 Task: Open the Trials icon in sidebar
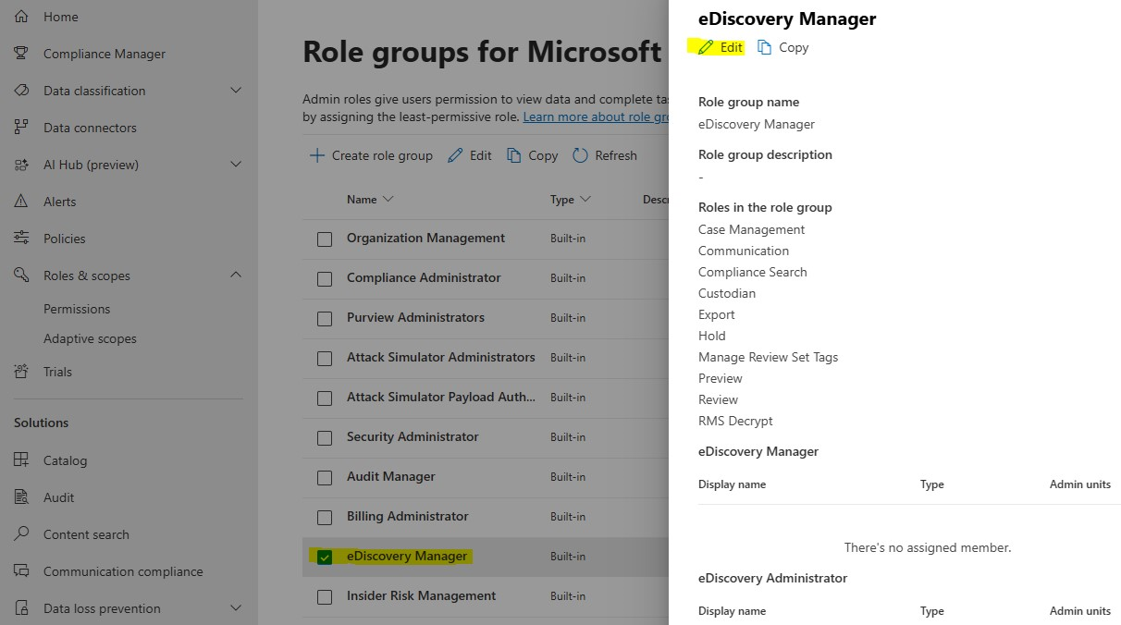point(21,372)
